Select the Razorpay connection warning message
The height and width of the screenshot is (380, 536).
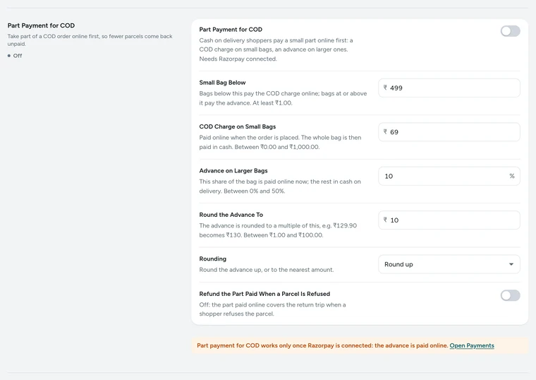coord(322,345)
